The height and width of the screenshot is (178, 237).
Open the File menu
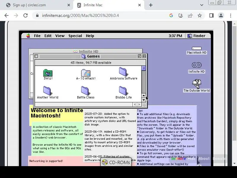pyautogui.click(x=37, y=36)
